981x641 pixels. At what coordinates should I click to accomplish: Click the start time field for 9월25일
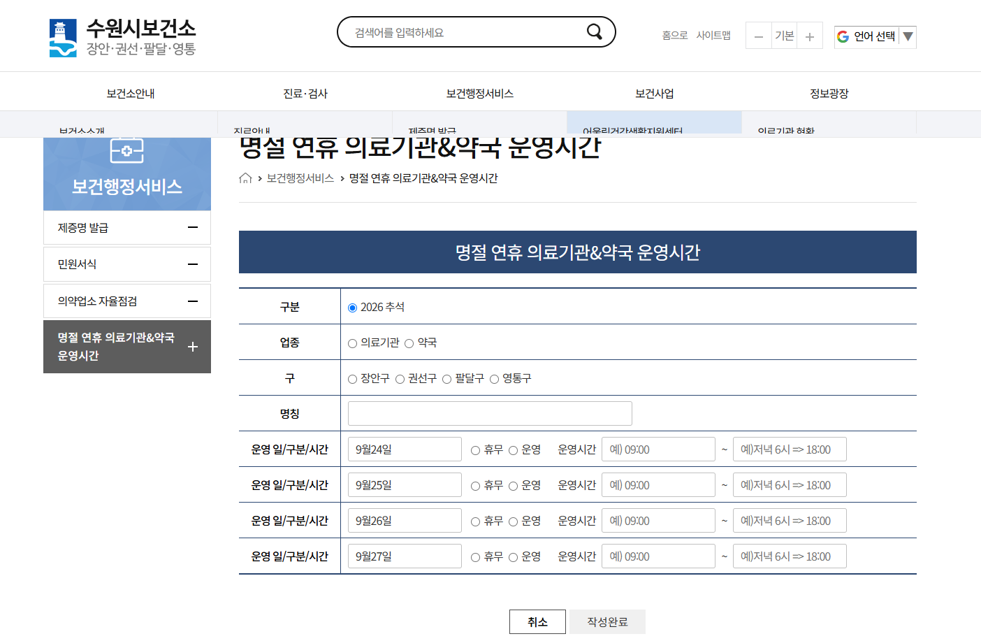[658, 484]
